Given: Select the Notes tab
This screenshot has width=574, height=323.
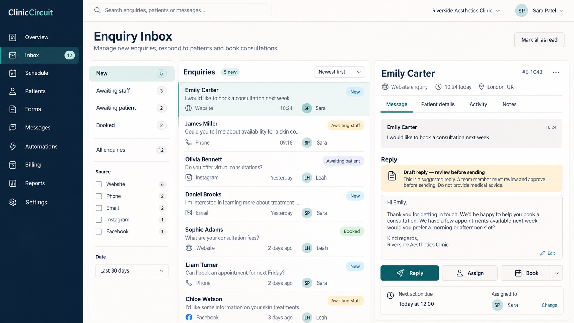Looking at the screenshot, I should pos(509,104).
